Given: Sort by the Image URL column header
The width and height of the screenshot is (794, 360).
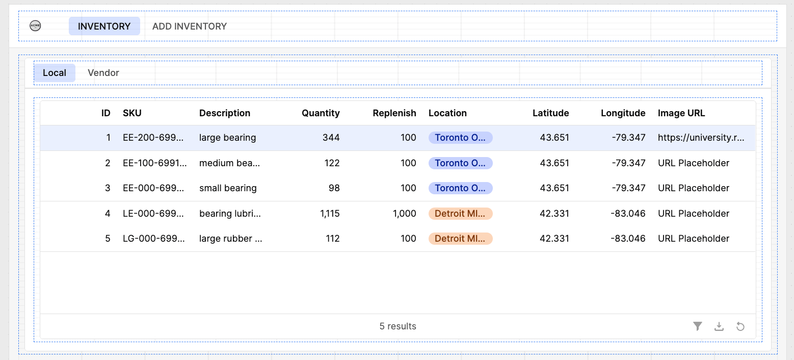Looking at the screenshot, I should pos(681,113).
